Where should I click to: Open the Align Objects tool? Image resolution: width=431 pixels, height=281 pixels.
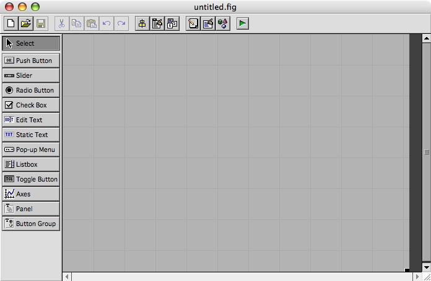click(142, 23)
